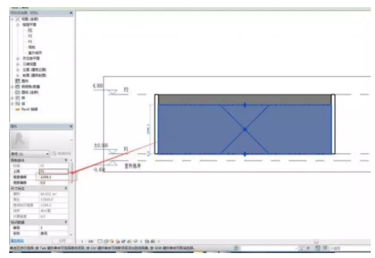Click the Apply (应用) button in Properties
This screenshot has width=375, height=258.
(x=62, y=240)
